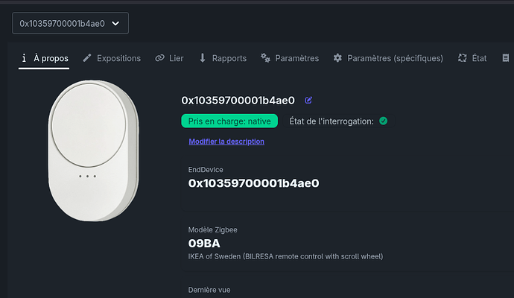Click the Dernière vue label
This screenshot has height=298, width=514.
point(209,291)
